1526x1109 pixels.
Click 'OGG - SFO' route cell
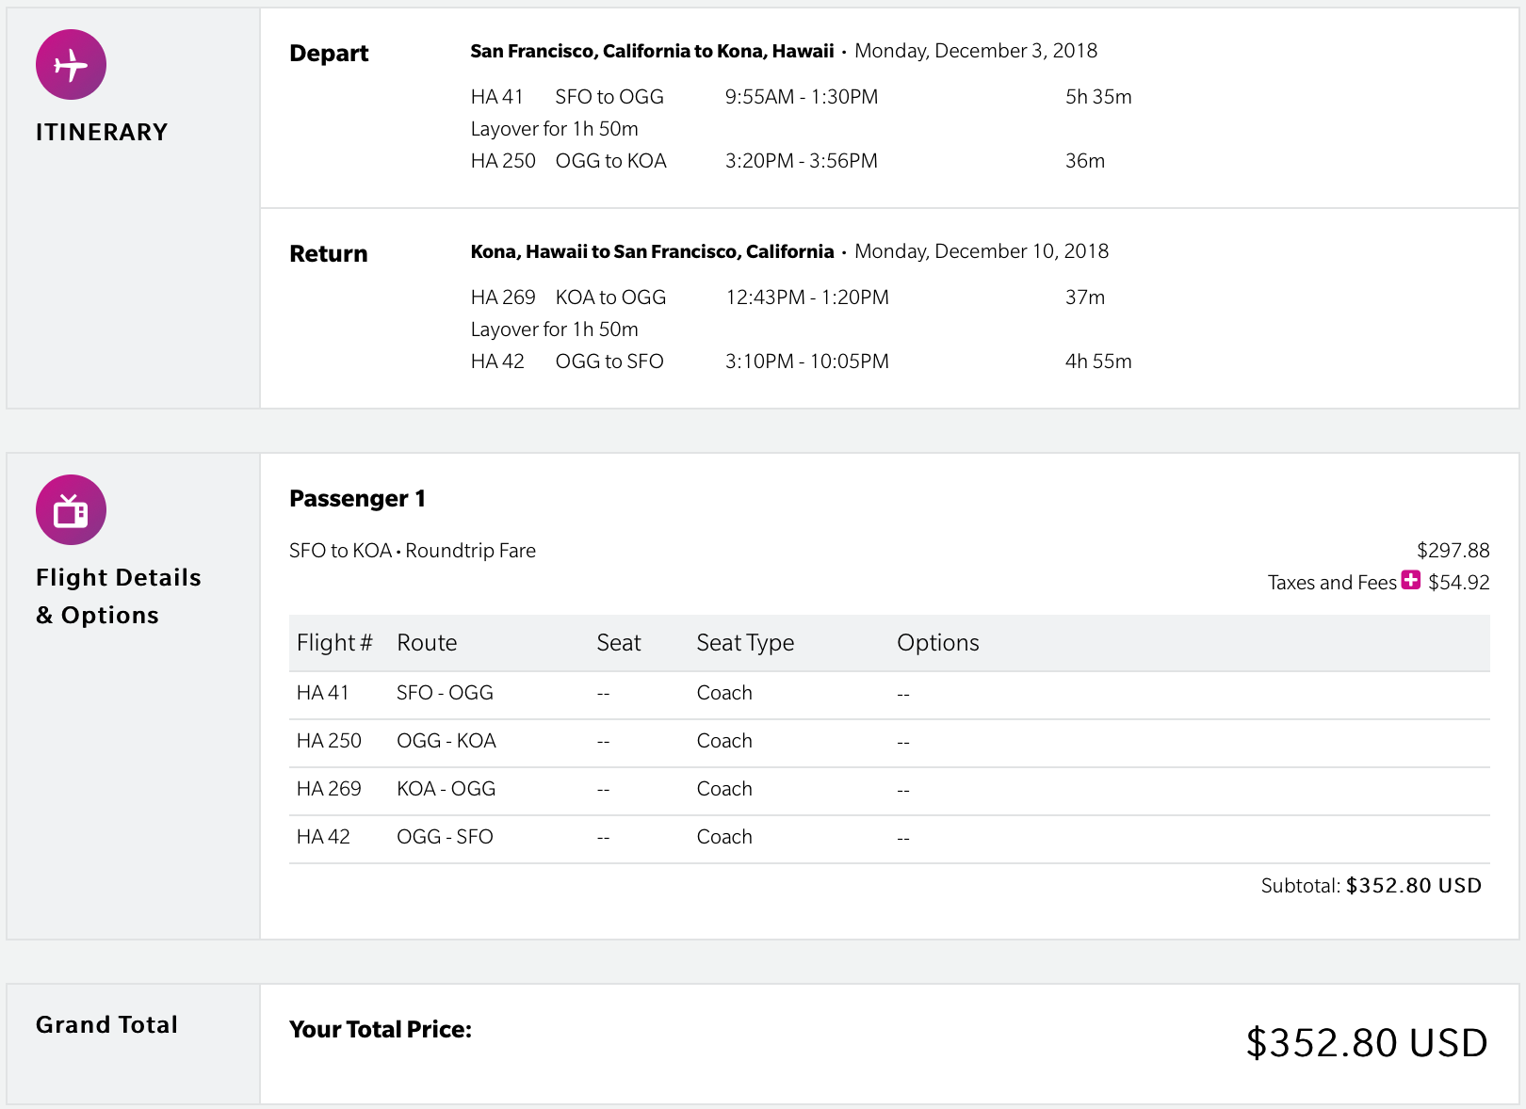[x=445, y=837]
